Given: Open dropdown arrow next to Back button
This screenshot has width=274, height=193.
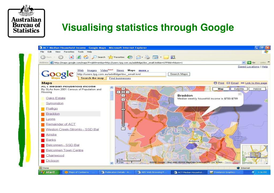Looking at the screenshot, I should coord(54,57).
